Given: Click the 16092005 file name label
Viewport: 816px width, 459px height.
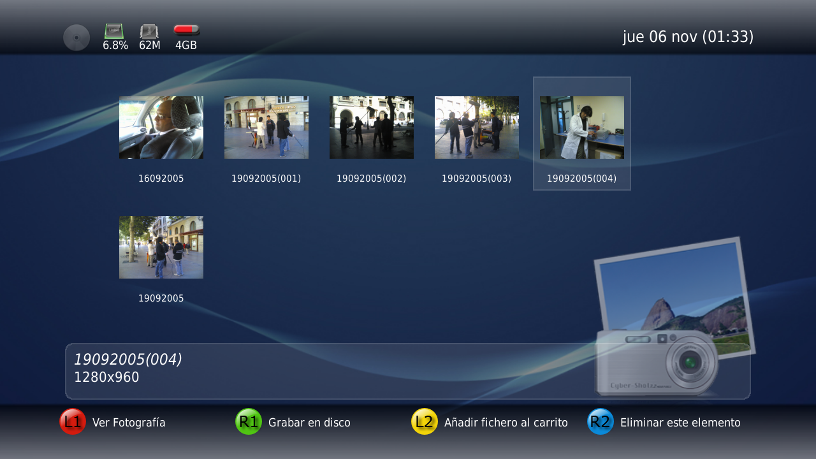Looking at the screenshot, I should point(161,178).
